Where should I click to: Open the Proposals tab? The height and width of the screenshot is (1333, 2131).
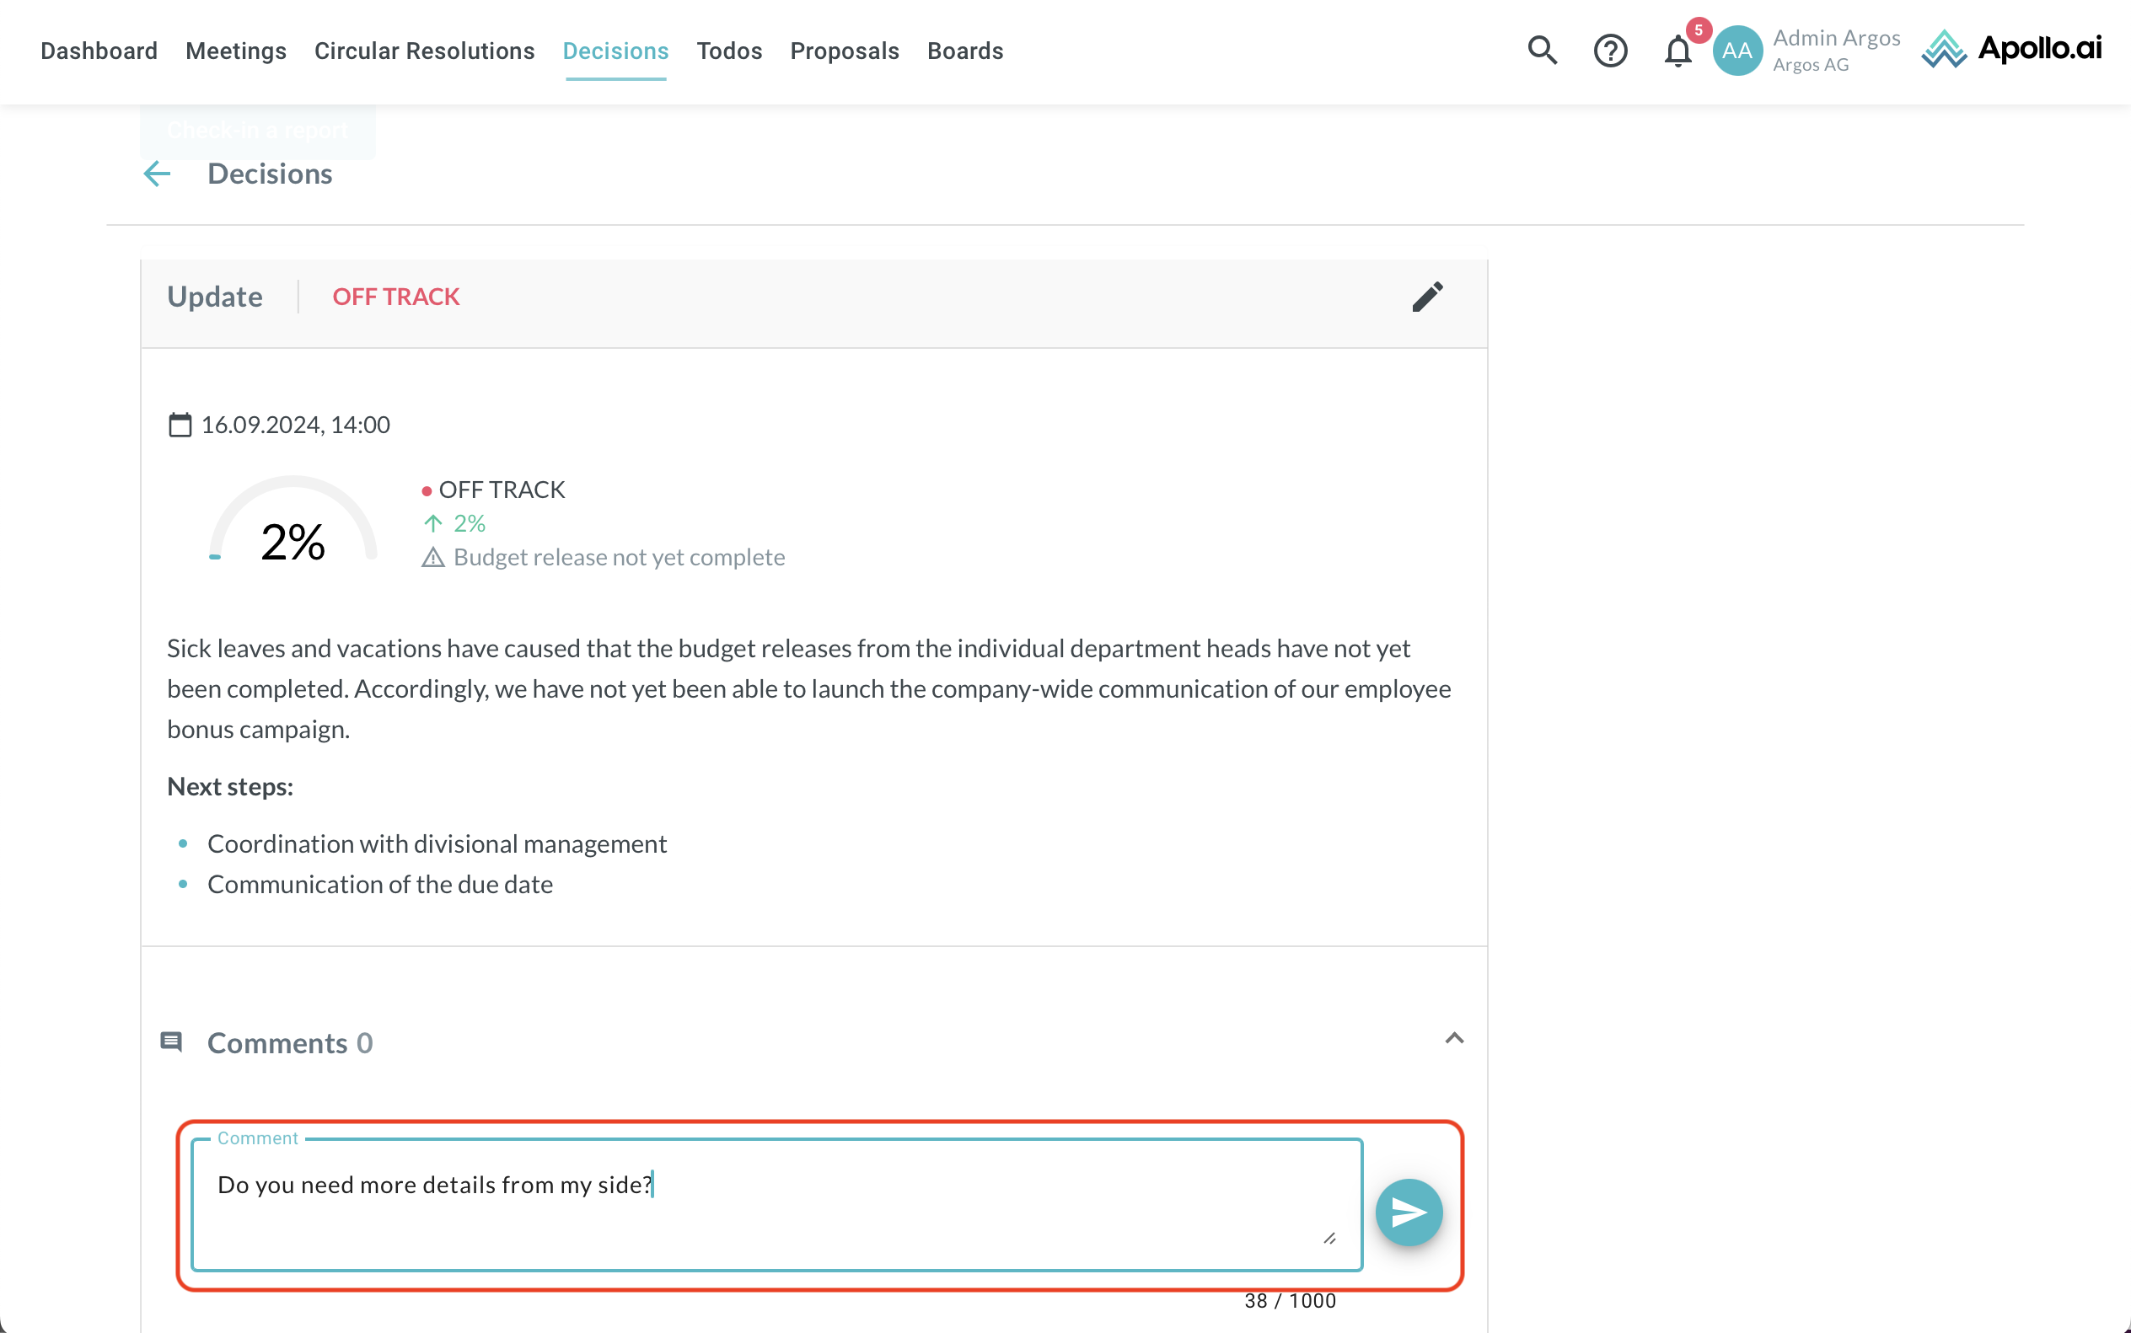click(x=844, y=51)
